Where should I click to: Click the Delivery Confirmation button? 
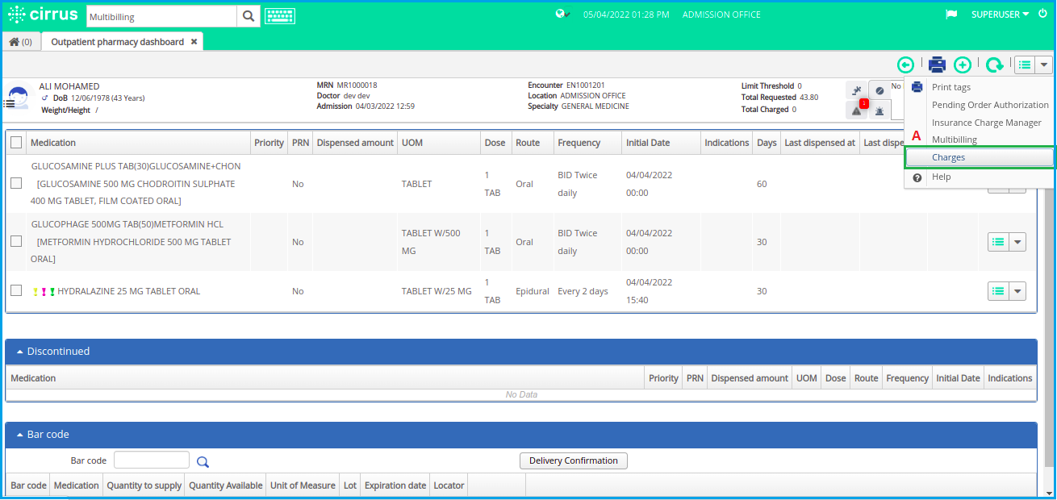coord(573,460)
